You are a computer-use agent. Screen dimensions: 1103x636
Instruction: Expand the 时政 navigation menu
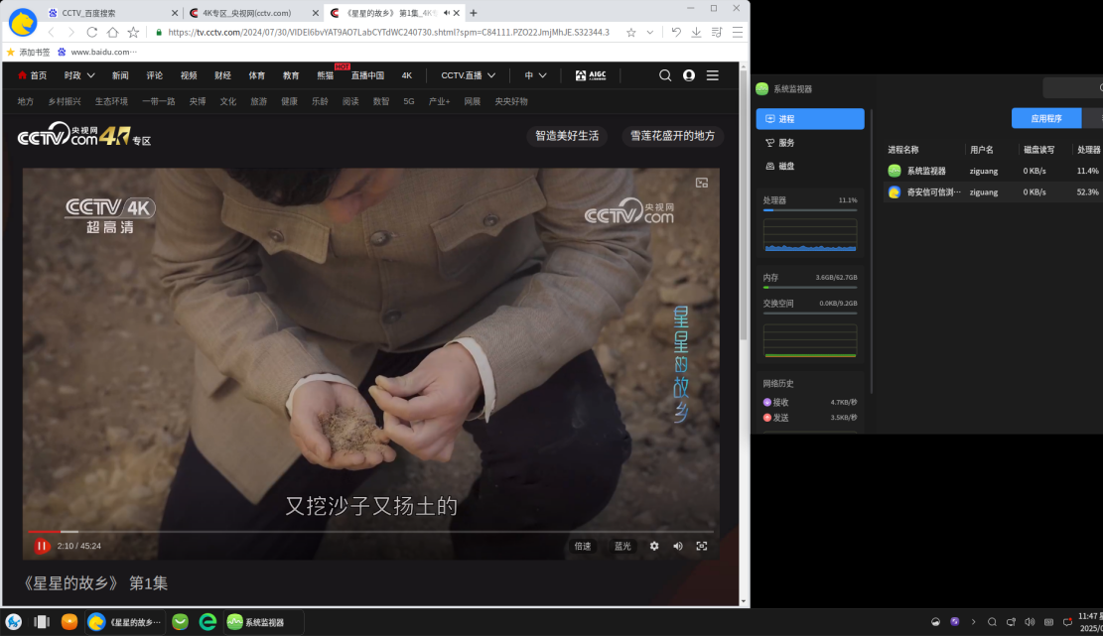(x=79, y=75)
